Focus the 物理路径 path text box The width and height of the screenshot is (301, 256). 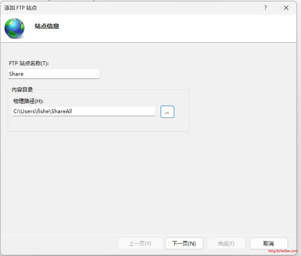84,111
